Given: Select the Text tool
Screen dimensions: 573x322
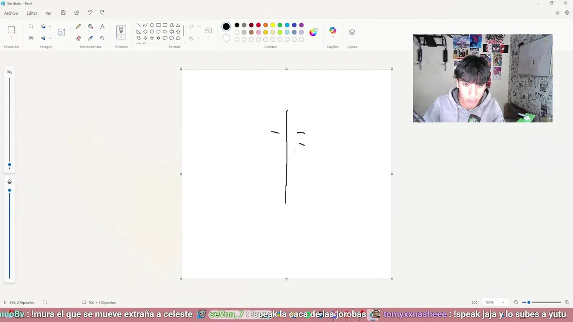Looking at the screenshot, I should [x=102, y=26].
